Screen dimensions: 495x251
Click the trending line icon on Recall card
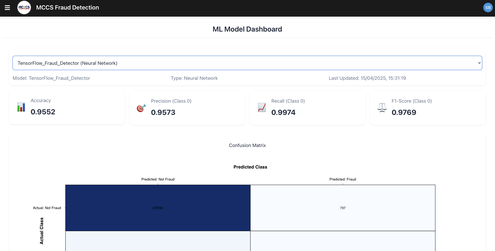(x=261, y=108)
